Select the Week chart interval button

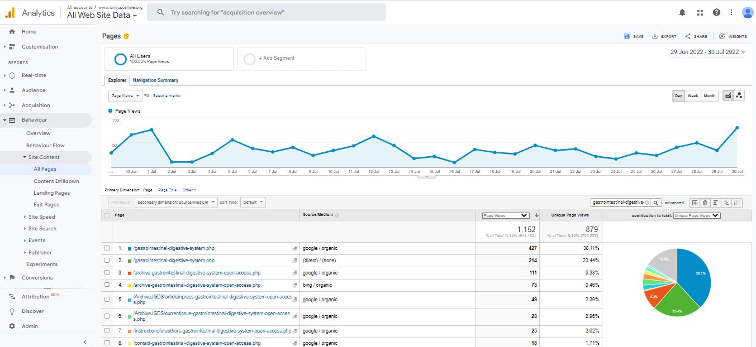[693, 96]
